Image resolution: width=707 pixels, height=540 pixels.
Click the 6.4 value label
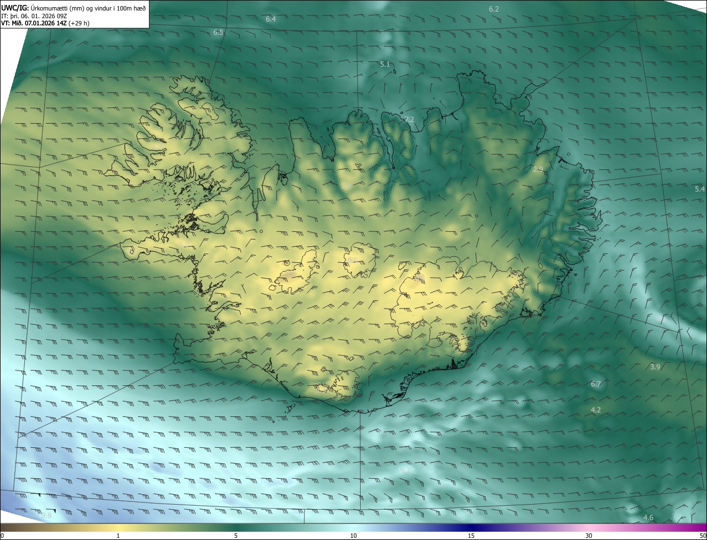tap(271, 19)
